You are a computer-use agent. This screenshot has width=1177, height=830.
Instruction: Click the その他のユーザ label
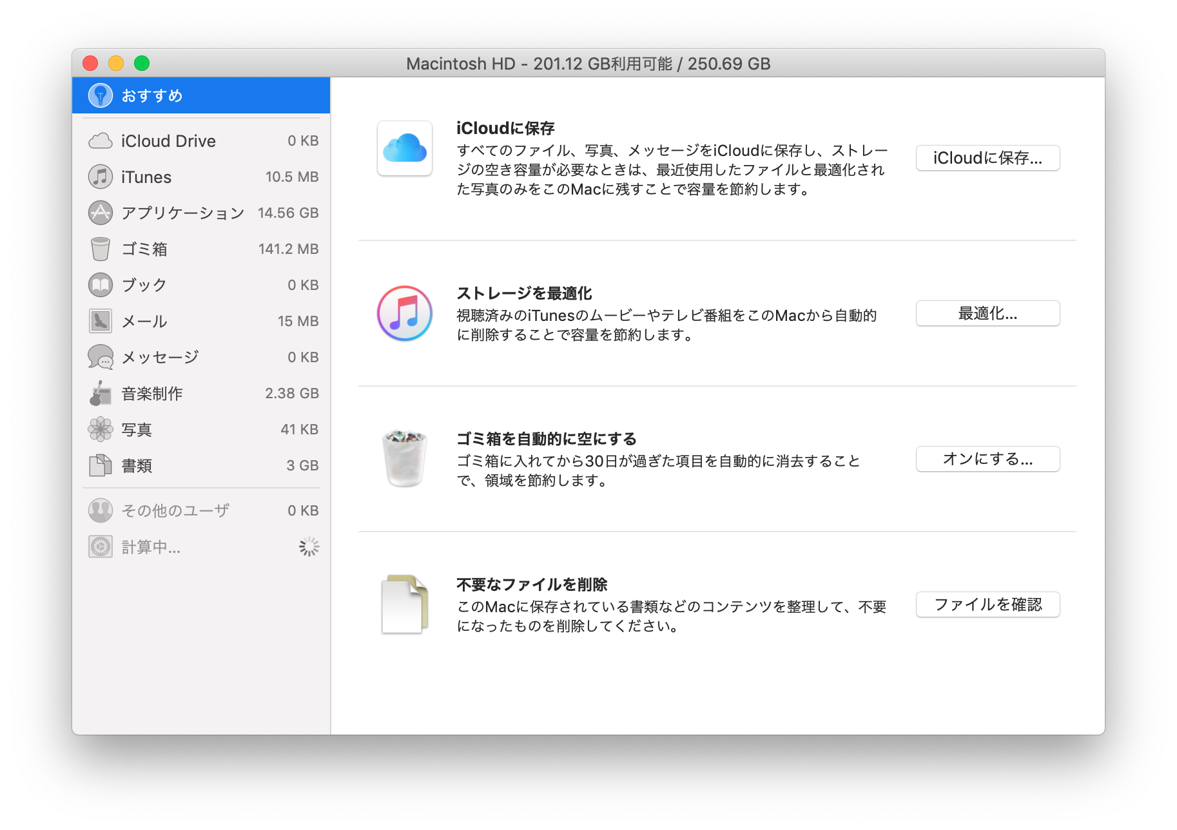pos(175,510)
